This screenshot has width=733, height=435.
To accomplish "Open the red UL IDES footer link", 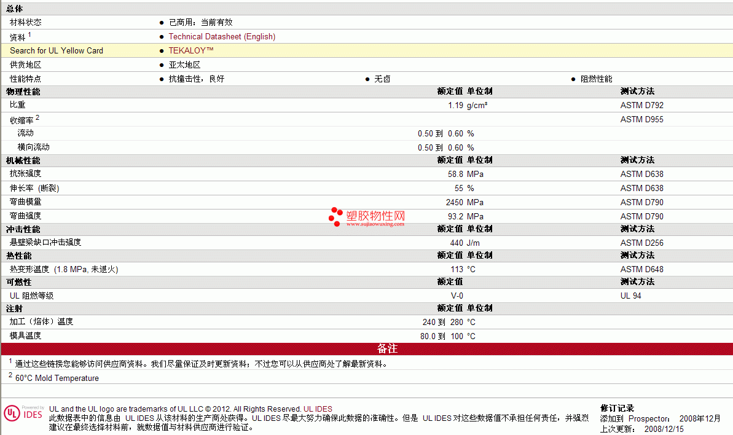I will pos(318,409).
